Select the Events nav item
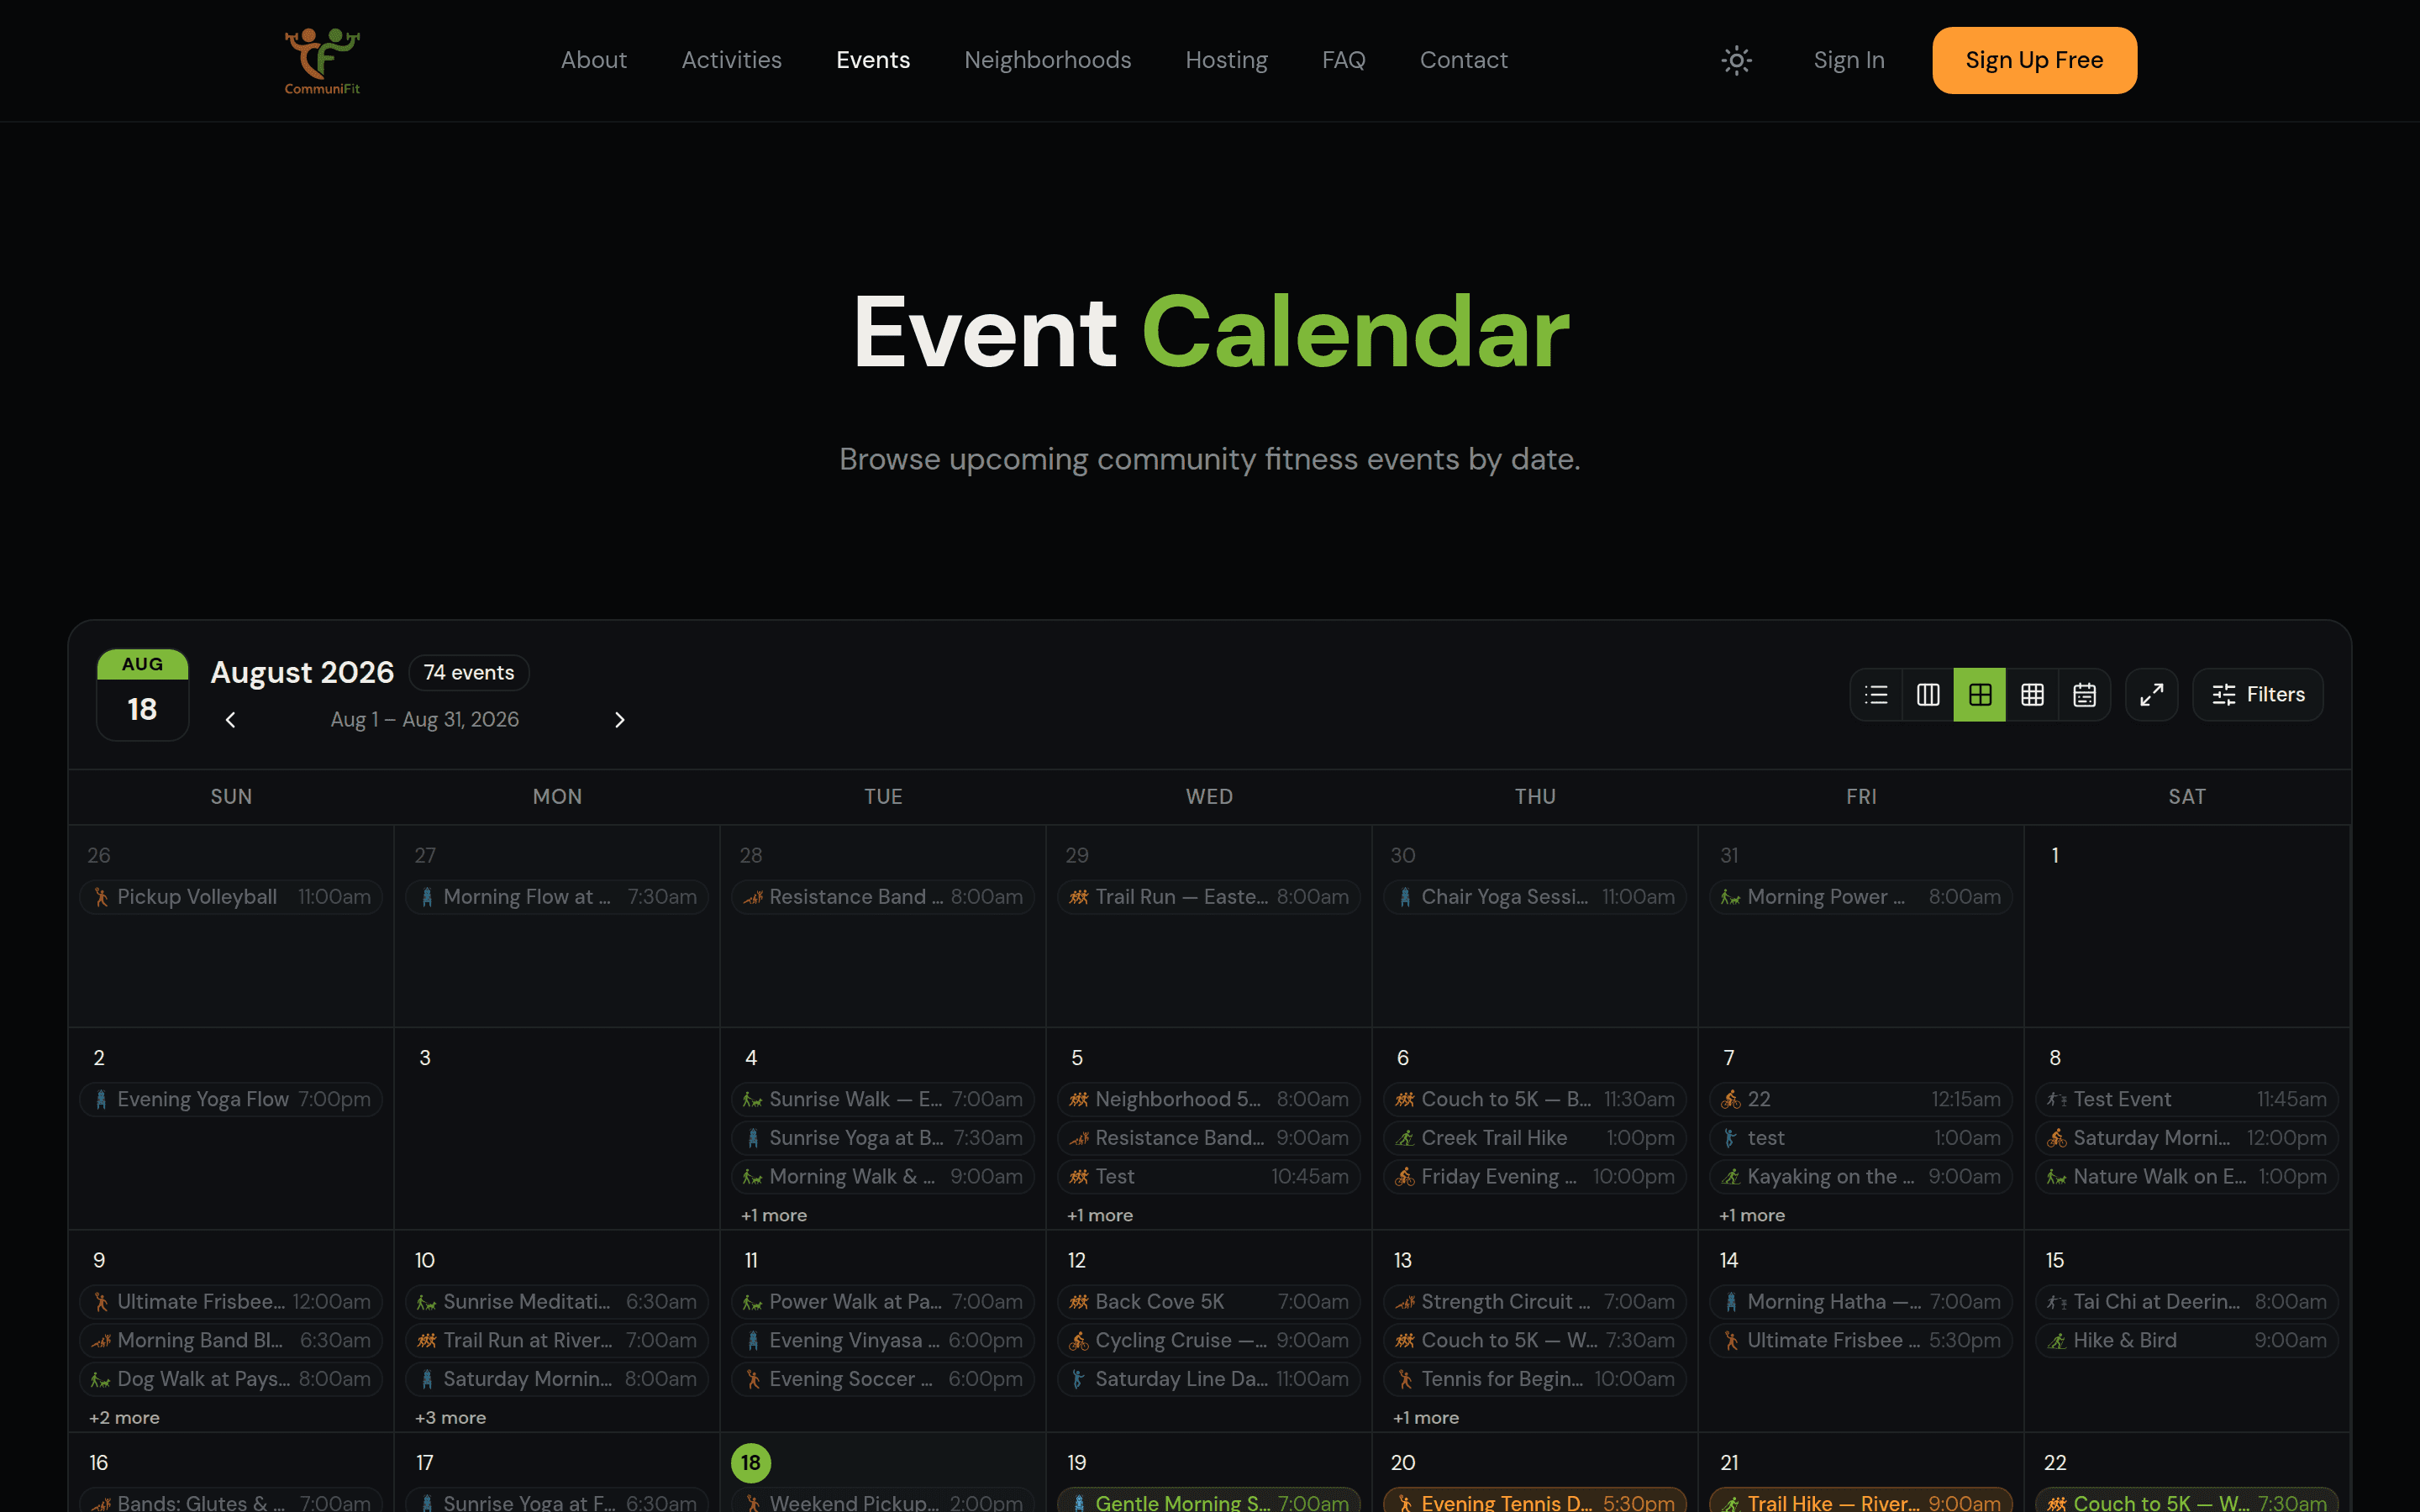2420x1512 pixels. click(873, 60)
